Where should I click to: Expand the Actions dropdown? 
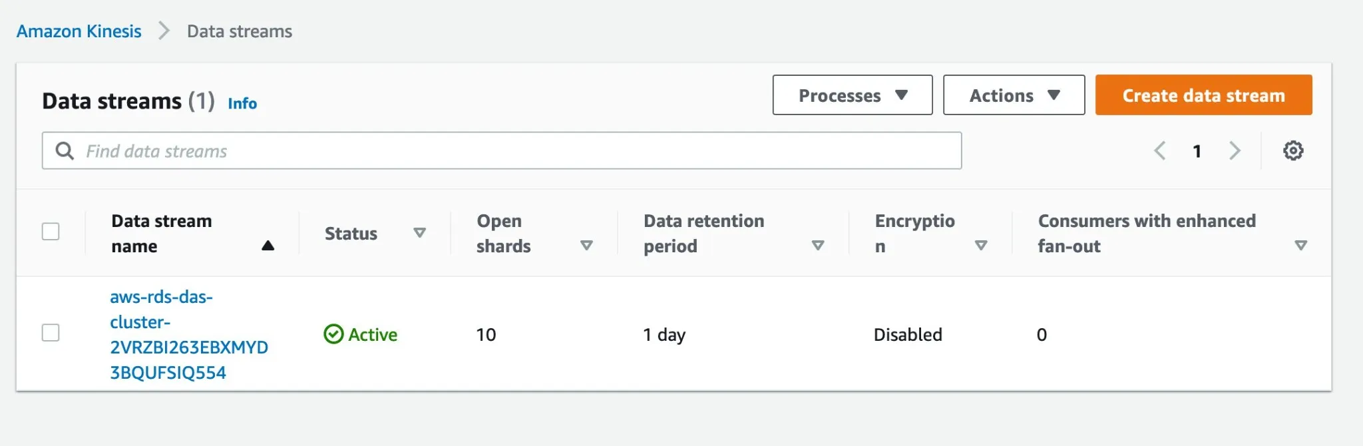point(1014,95)
